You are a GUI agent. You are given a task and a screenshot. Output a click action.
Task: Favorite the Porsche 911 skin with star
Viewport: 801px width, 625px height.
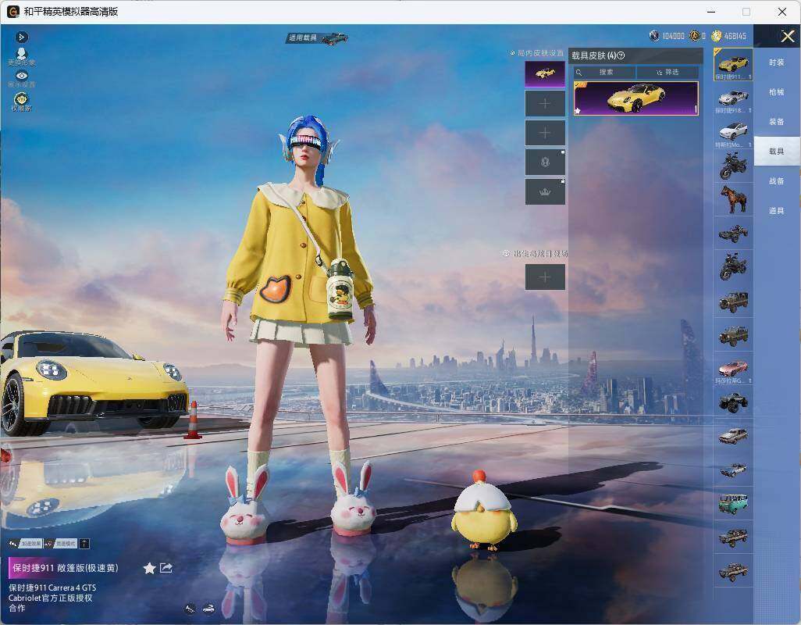[149, 568]
